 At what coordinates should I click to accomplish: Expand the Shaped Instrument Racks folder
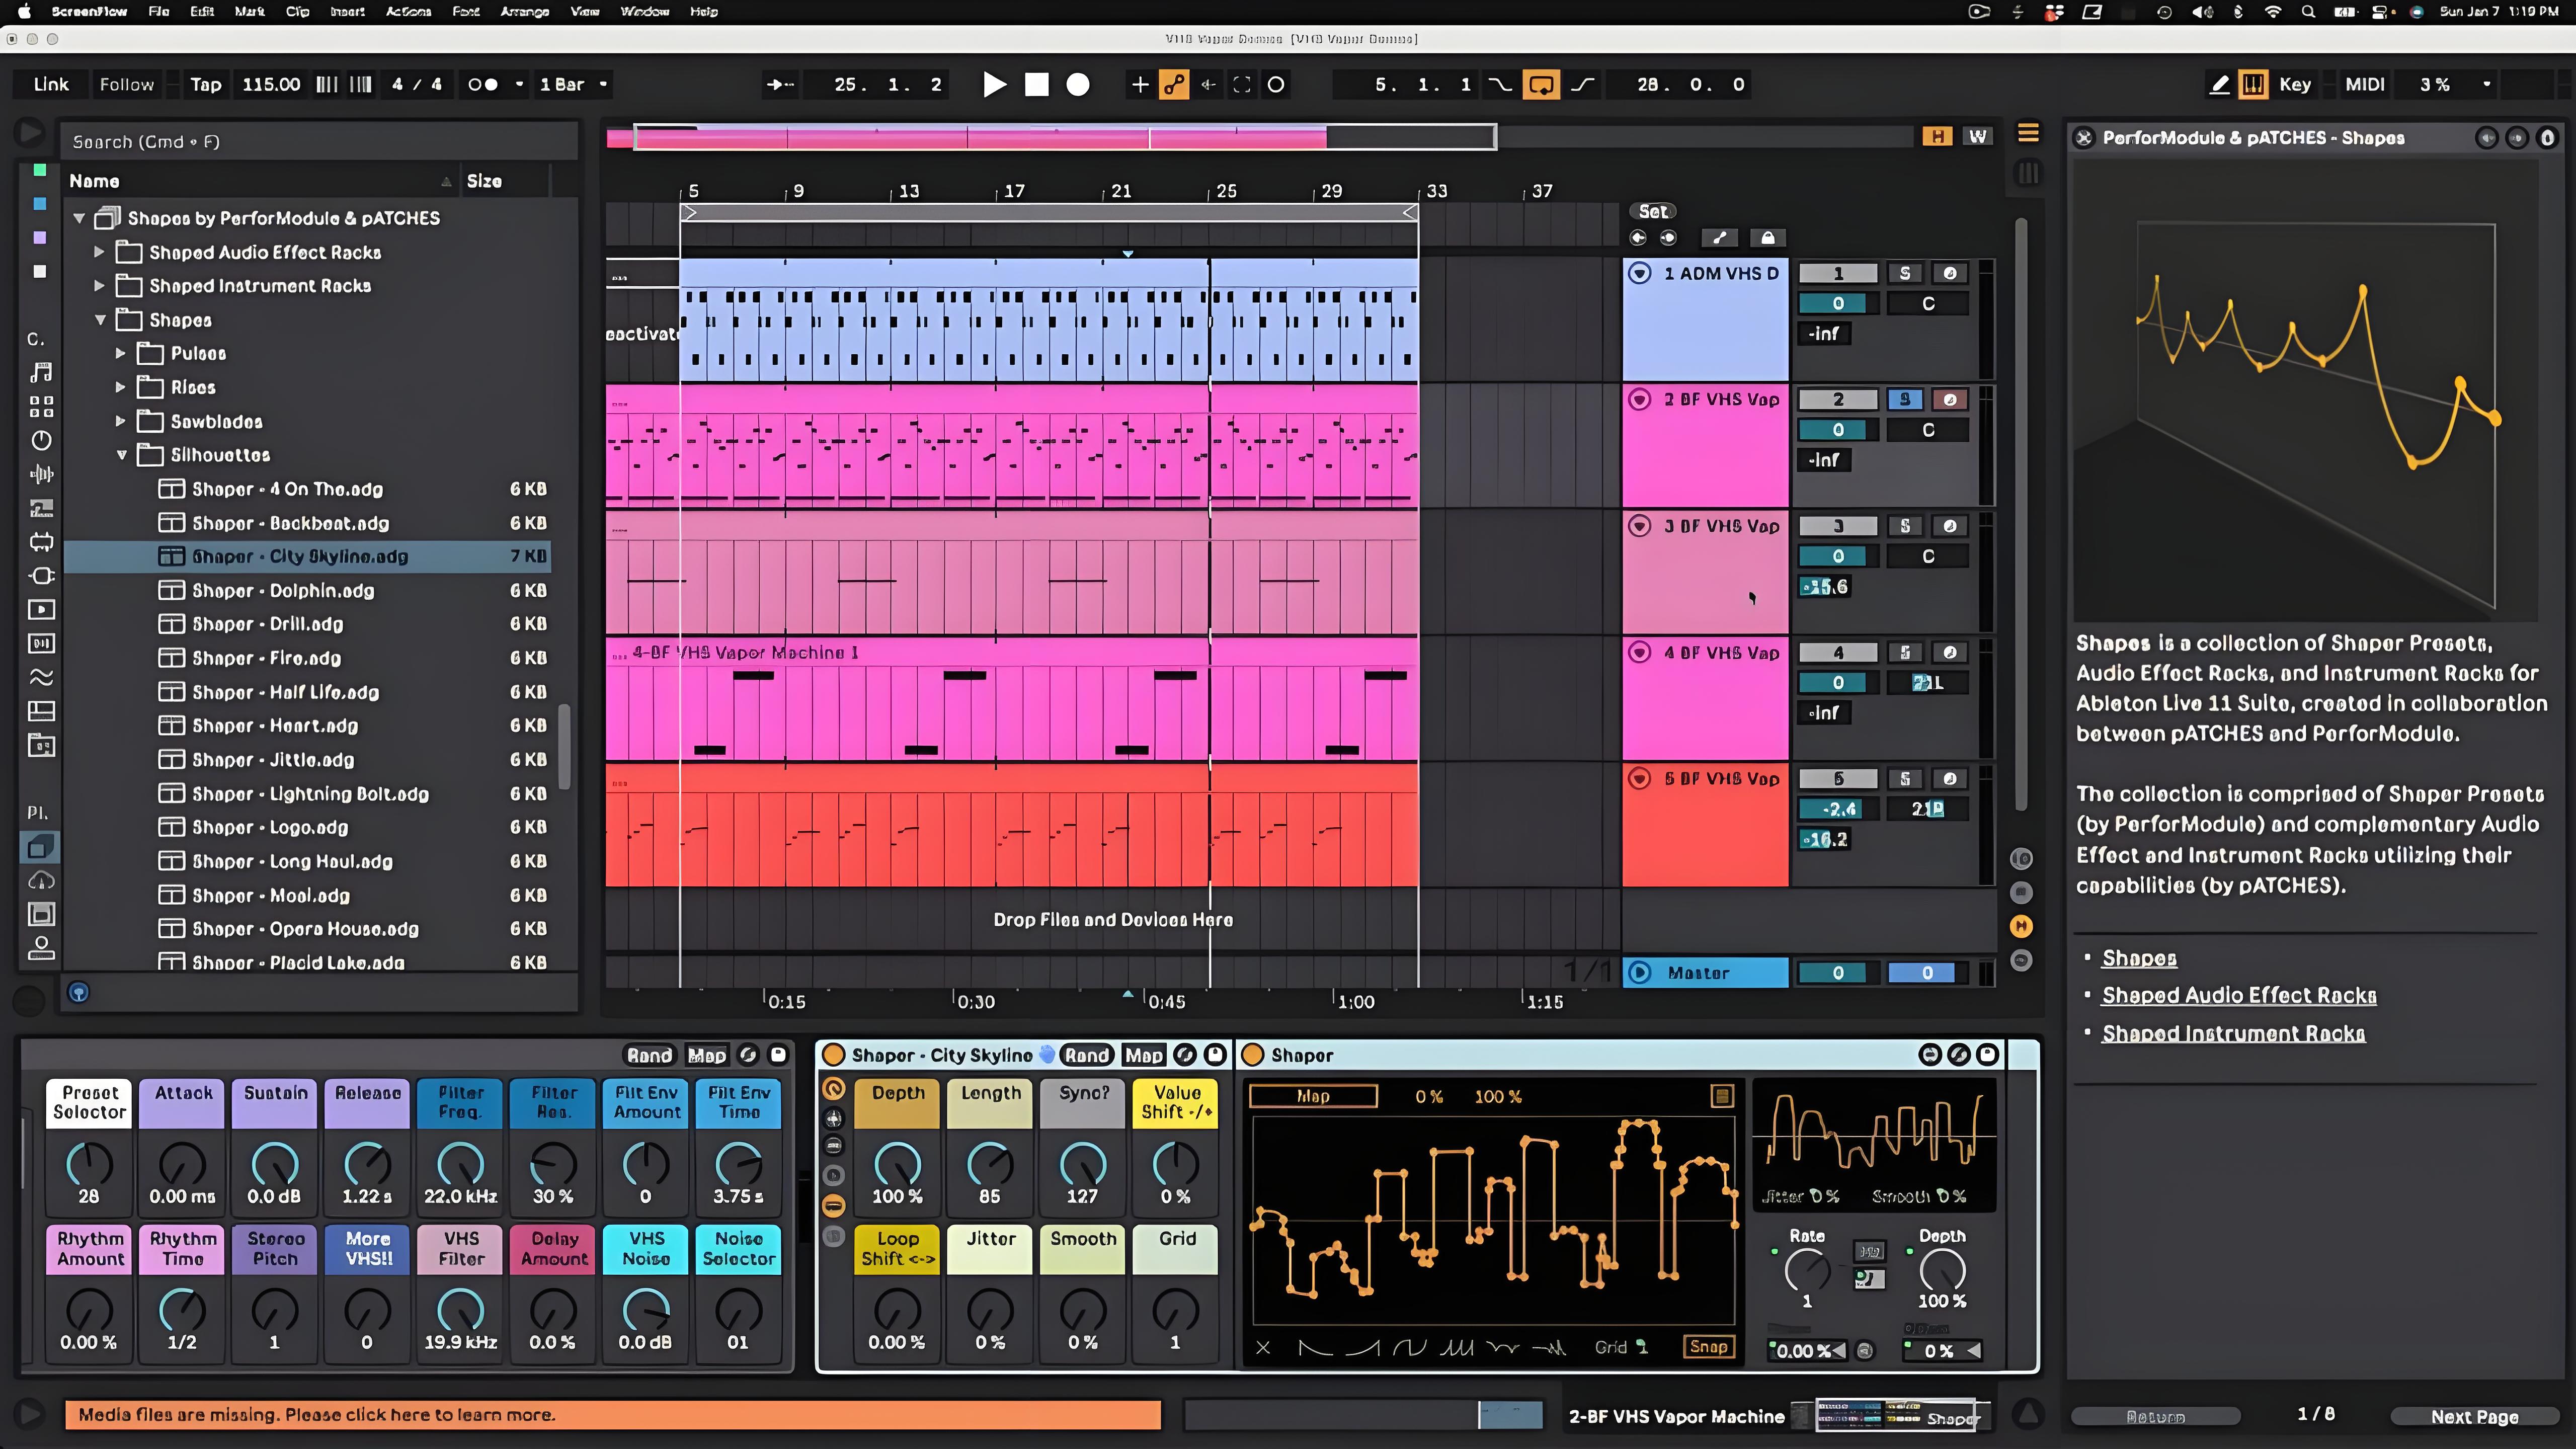coord(99,286)
